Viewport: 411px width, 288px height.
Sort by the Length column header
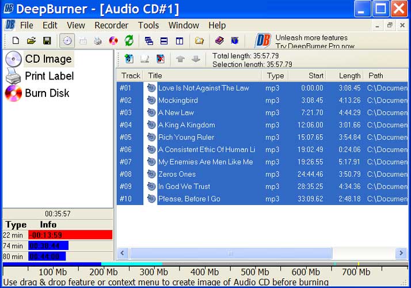[344, 75]
